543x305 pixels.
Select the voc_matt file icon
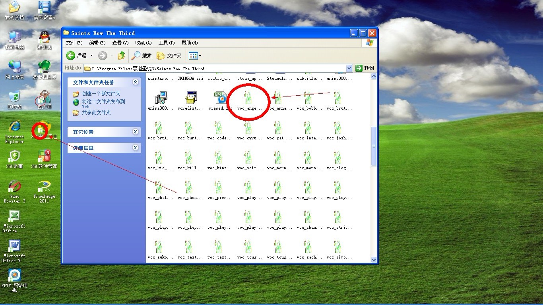tap(248, 157)
